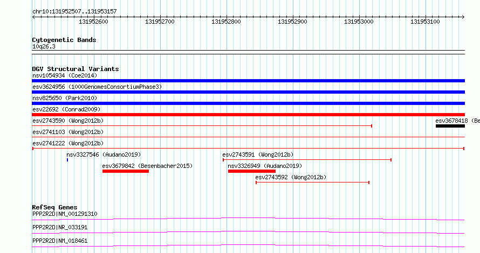Image resolution: width=480 pixels, height=253 pixels.
Task: Open esv3624956 (1000GenomesConsortiumPhase3) label
Action: point(97,87)
